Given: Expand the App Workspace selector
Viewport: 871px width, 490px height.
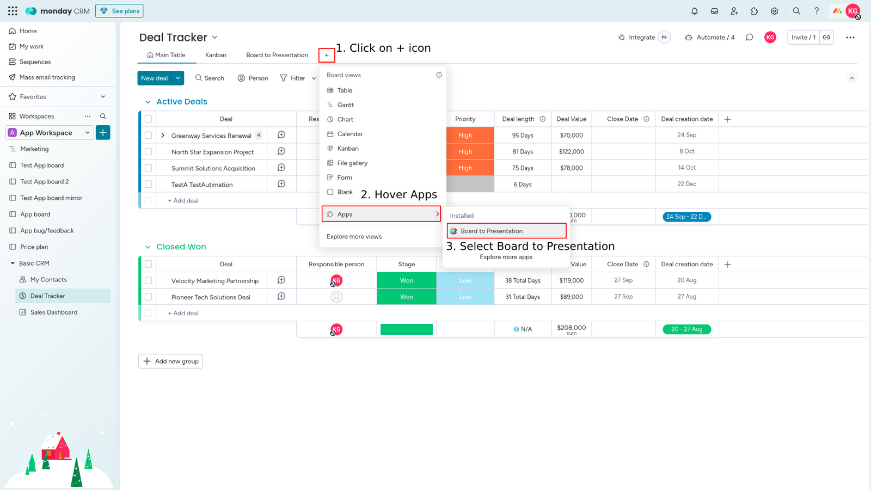Looking at the screenshot, I should coord(87,132).
